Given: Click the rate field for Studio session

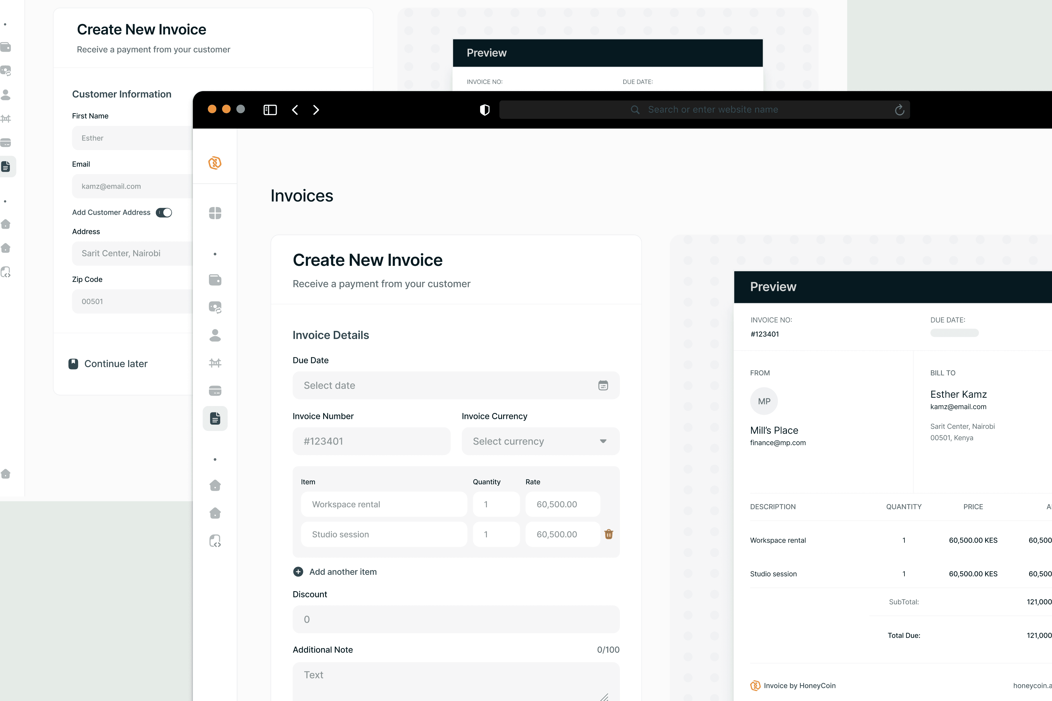Looking at the screenshot, I should coord(563,534).
